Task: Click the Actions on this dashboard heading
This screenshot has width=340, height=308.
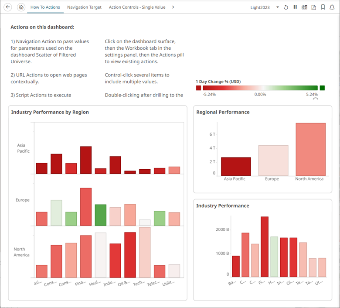Action: click(x=43, y=27)
